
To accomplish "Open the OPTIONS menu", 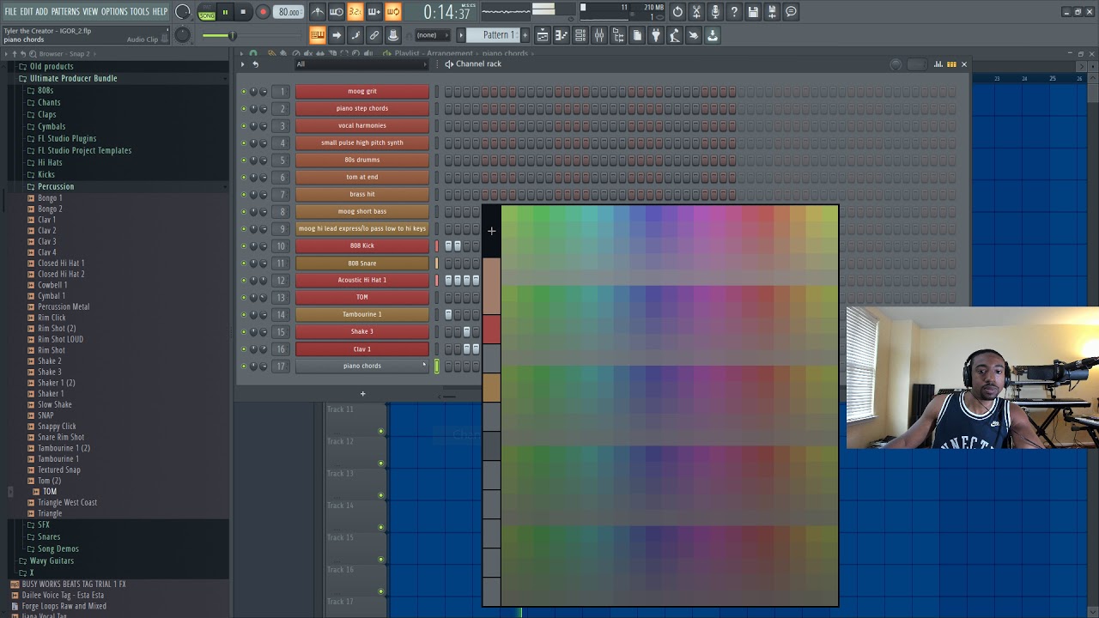I will pyautogui.click(x=114, y=12).
